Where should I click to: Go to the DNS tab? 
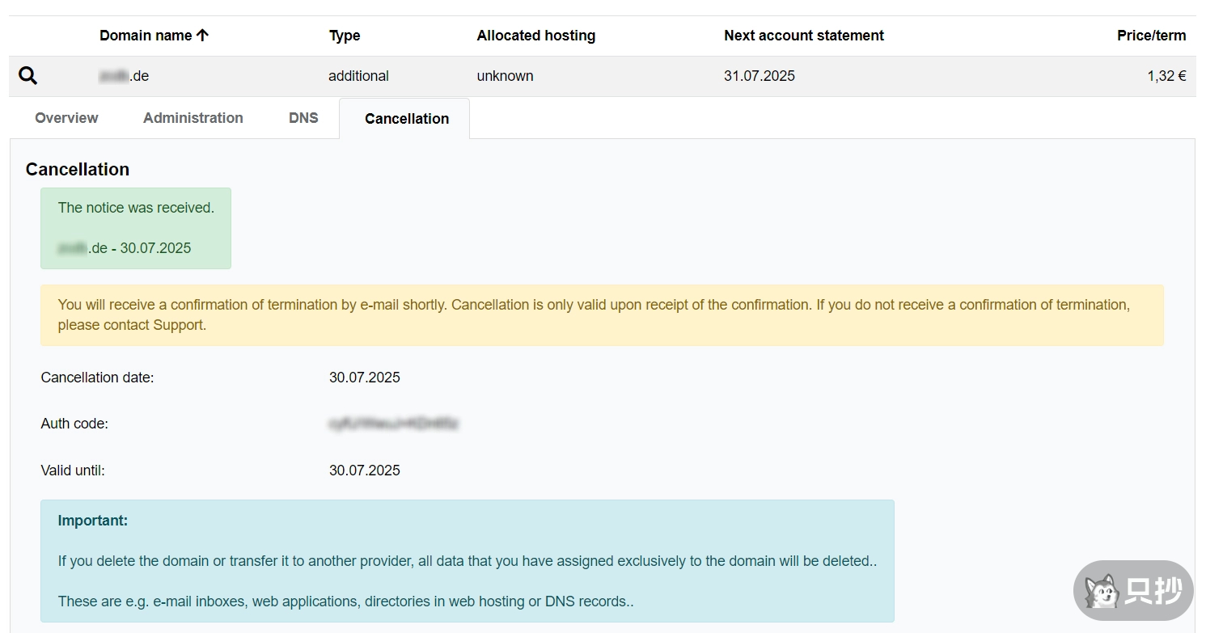pos(303,118)
